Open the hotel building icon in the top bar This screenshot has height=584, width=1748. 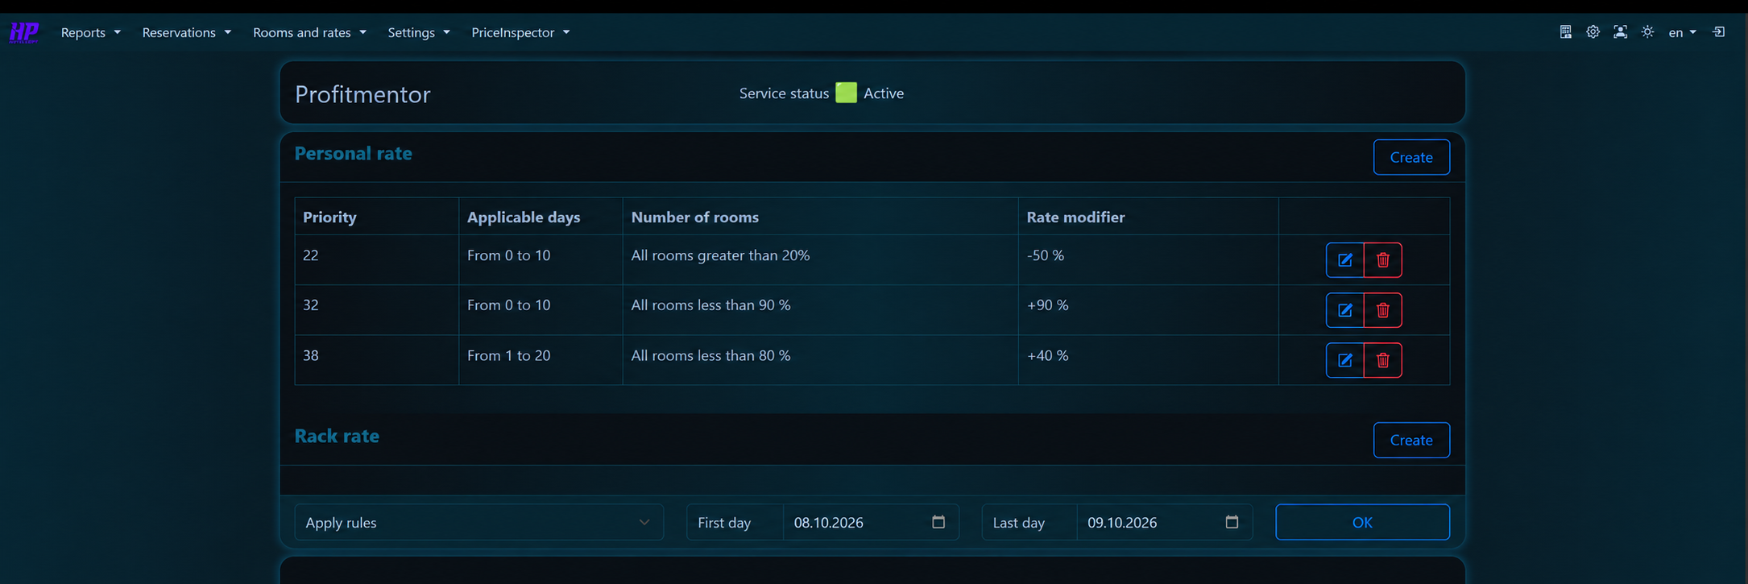pos(1565,32)
